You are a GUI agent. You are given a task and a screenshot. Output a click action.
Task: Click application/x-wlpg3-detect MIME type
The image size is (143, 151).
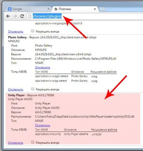52,76
